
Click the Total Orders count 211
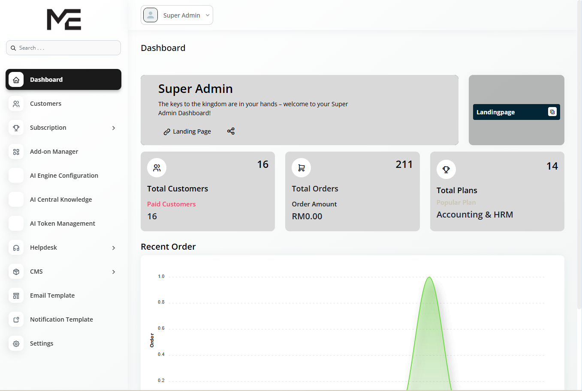coord(404,164)
